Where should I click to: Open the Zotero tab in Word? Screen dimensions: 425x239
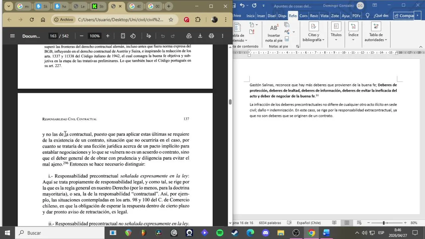click(335, 16)
